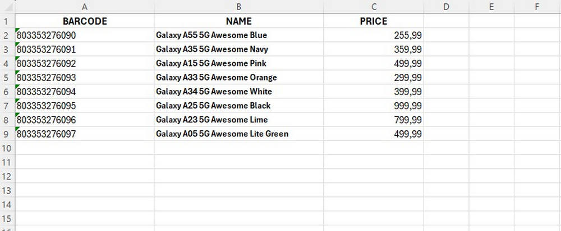Viewport: 561px width, 231px height.
Task: Click row 12 header number
Action: (7, 176)
